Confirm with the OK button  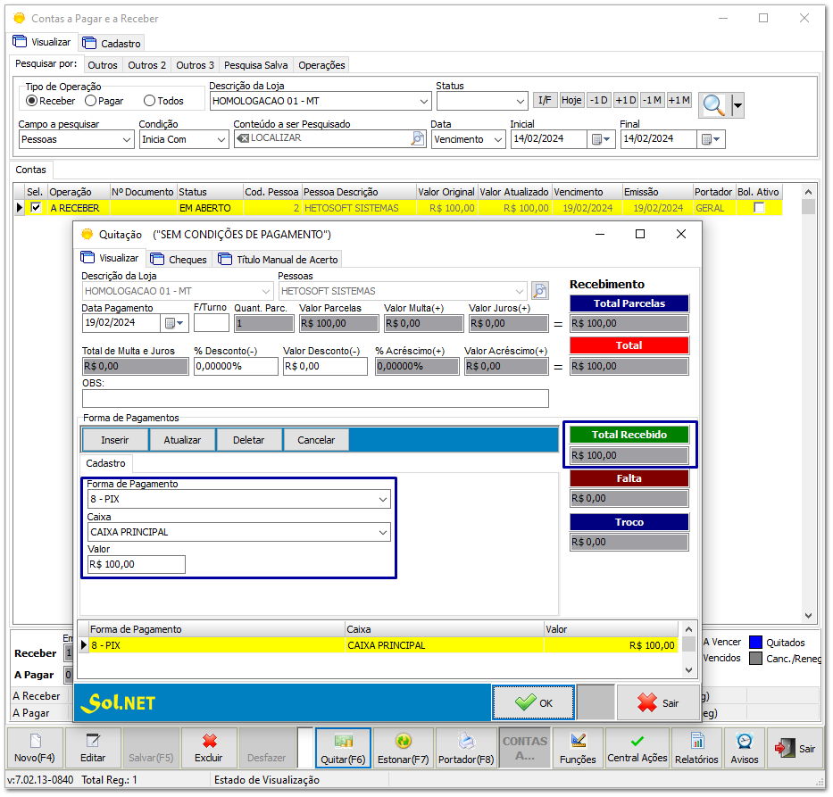pyautogui.click(x=534, y=703)
